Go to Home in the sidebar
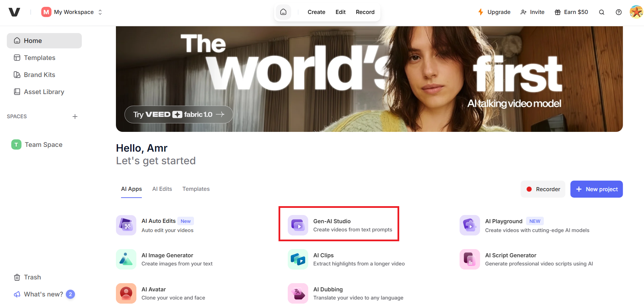Viewport: 644px width, 306px height. [x=44, y=41]
